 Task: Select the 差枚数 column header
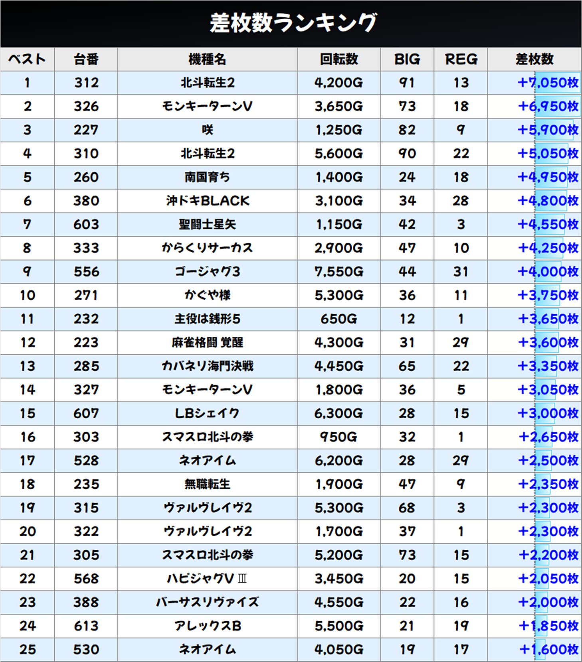pos(534,59)
